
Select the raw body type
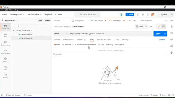coord(101,45)
